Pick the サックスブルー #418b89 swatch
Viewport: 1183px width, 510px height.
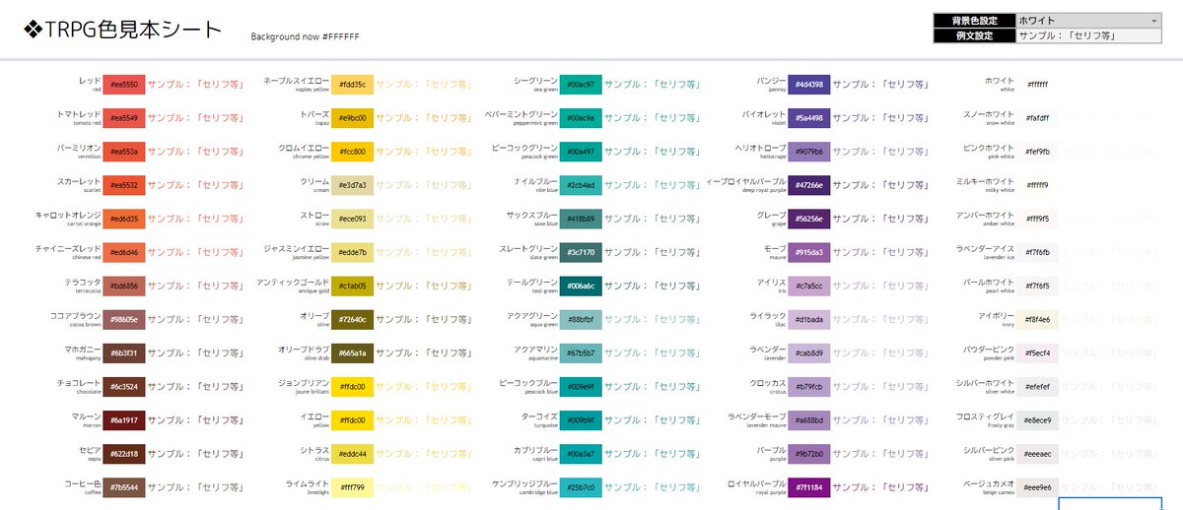click(581, 219)
